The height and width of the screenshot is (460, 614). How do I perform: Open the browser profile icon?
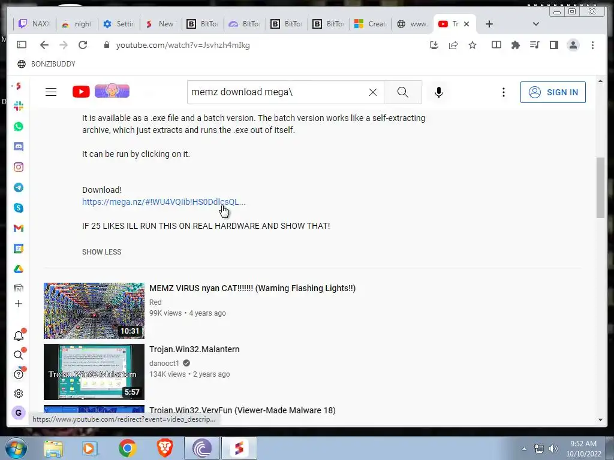click(573, 45)
